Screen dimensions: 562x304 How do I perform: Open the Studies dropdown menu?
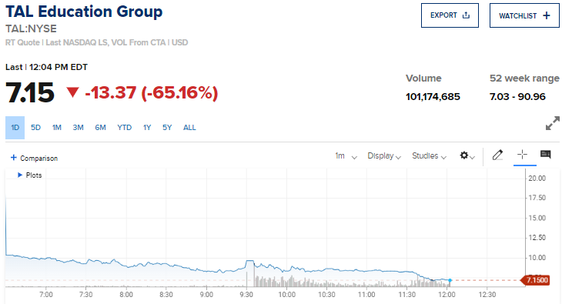pyautogui.click(x=429, y=156)
